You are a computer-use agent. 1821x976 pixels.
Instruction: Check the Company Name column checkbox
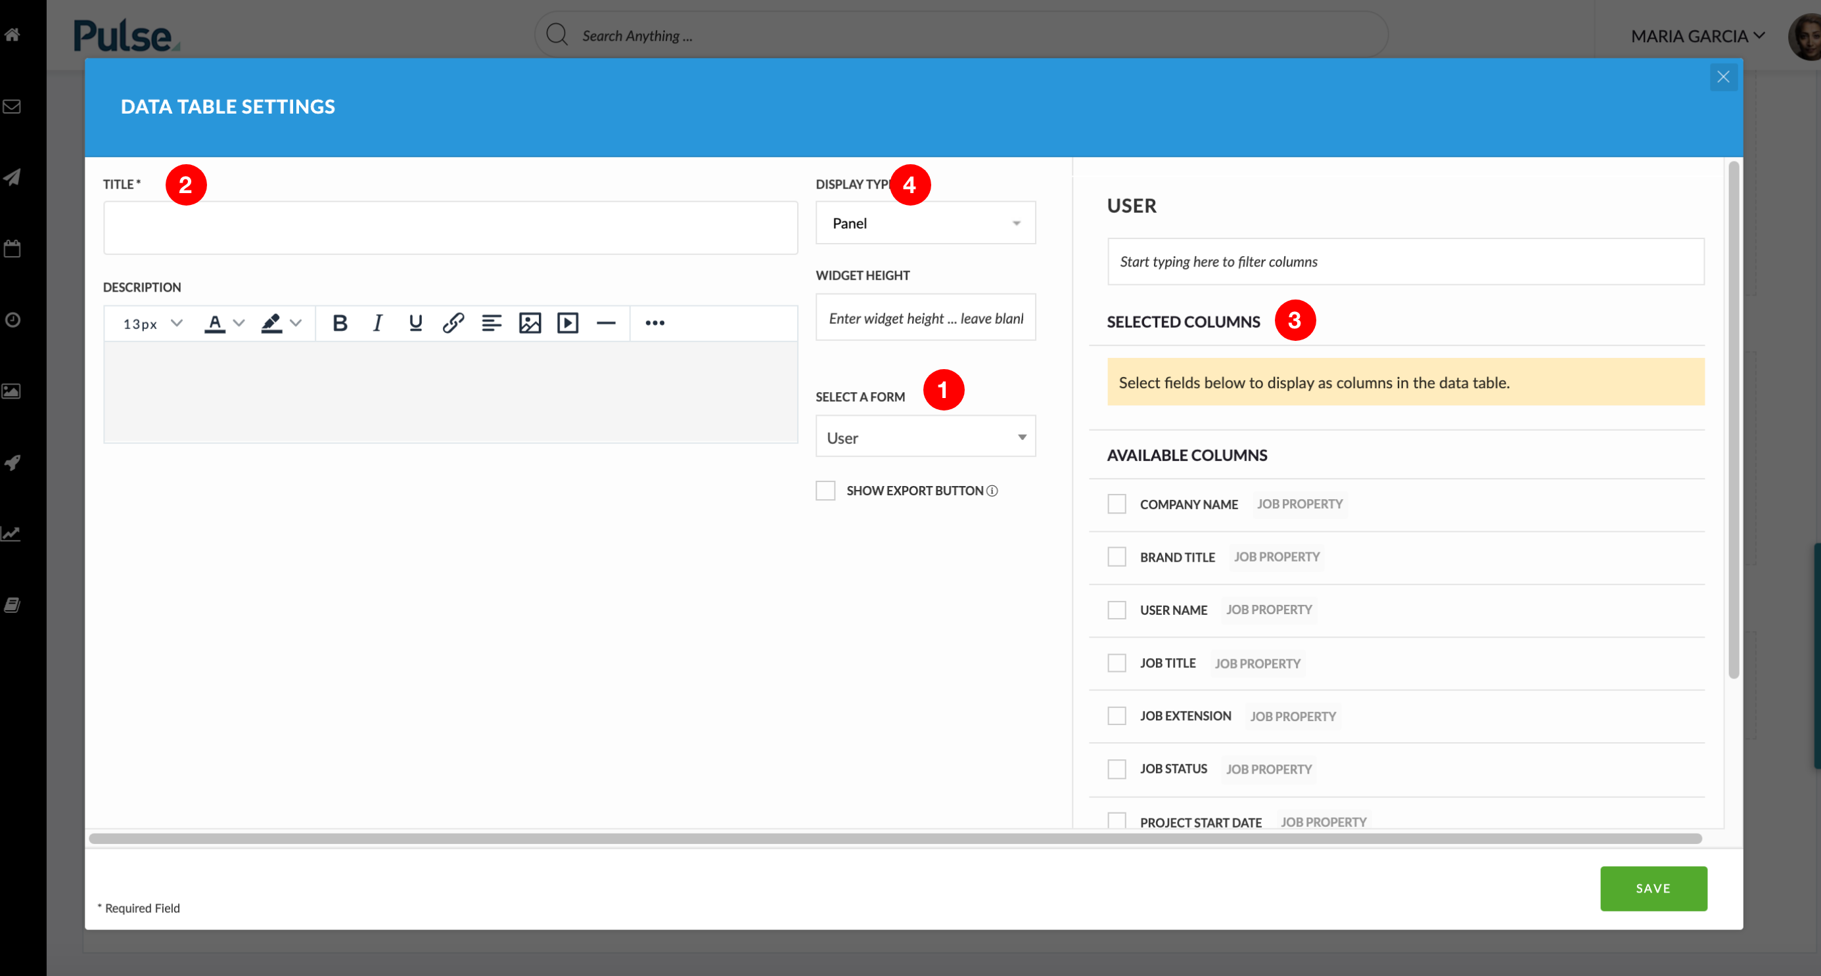[x=1117, y=503]
